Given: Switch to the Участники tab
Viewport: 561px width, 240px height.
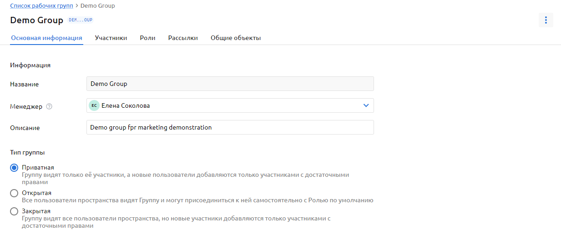Looking at the screenshot, I should coord(111,38).
